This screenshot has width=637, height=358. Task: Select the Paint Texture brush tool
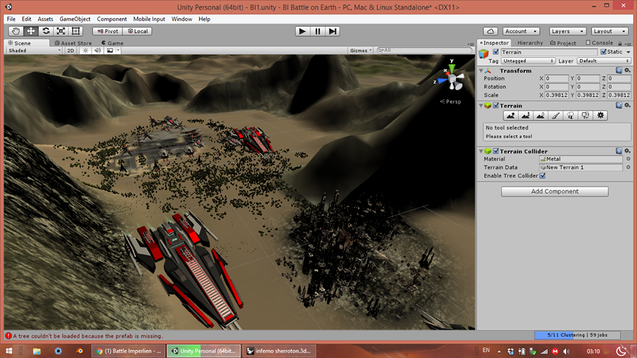click(x=556, y=116)
